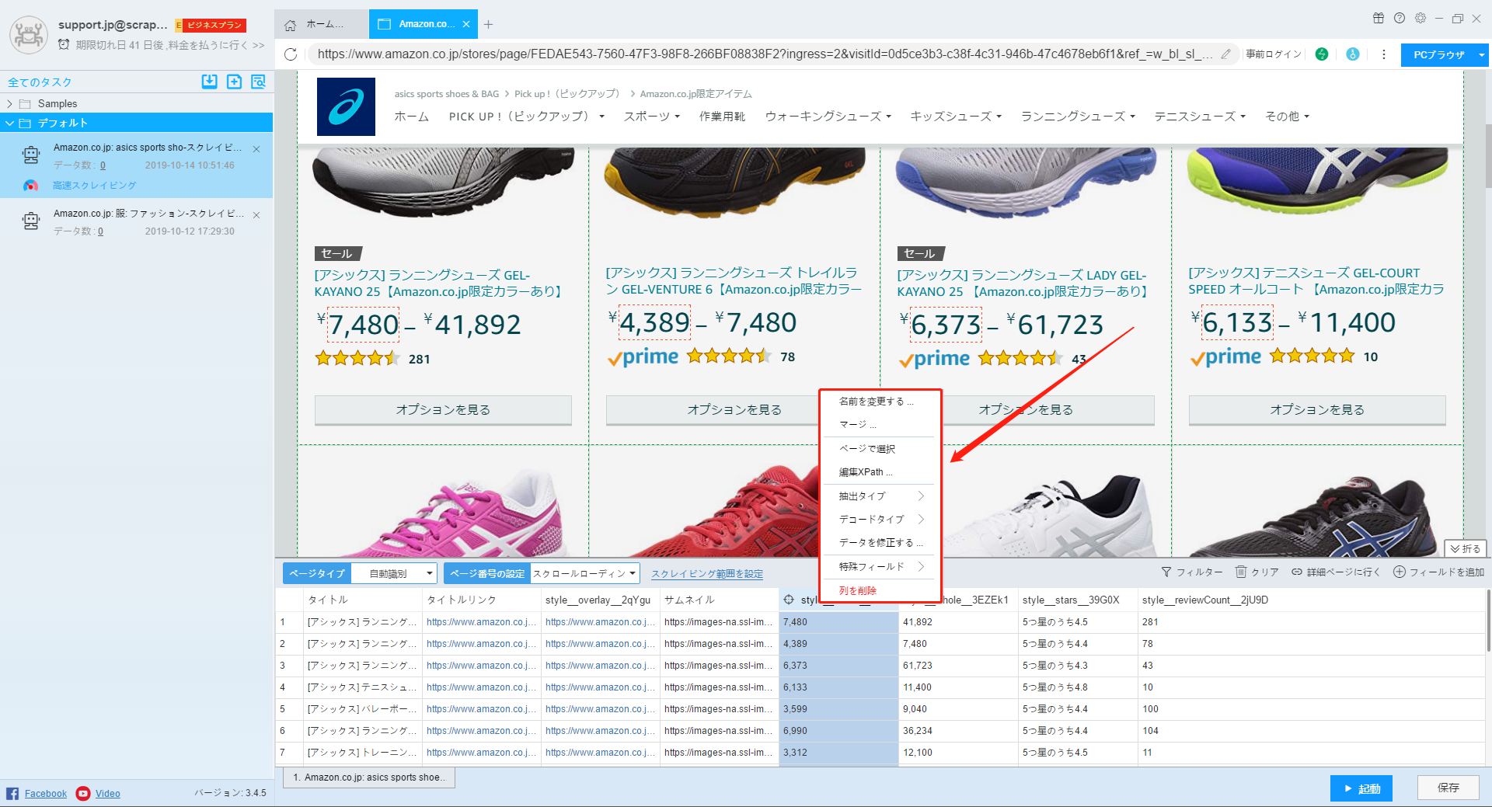Select 列を削除 in context menu
This screenshot has height=807, width=1492.
[x=880, y=590]
